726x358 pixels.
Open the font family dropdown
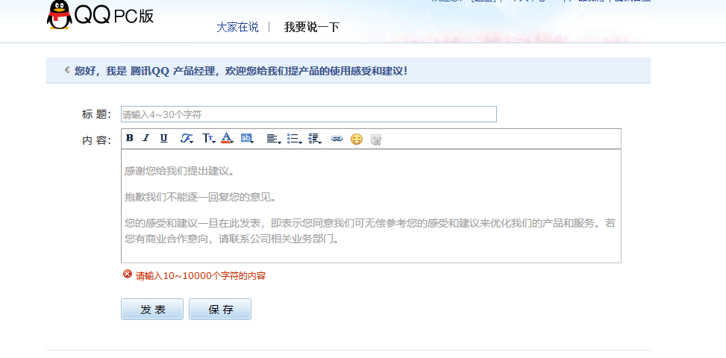(187, 139)
